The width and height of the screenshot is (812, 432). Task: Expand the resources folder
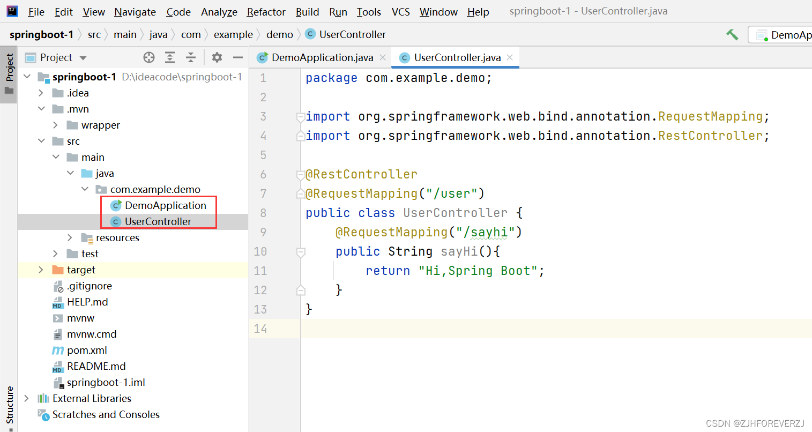[70, 237]
